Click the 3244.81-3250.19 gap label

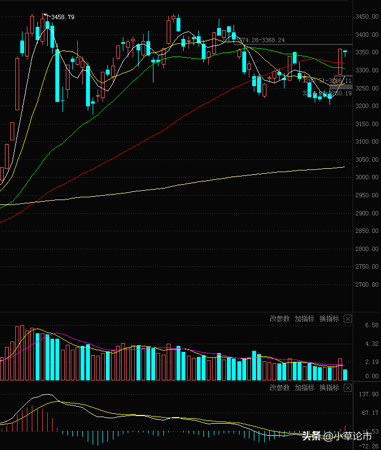click(327, 93)
